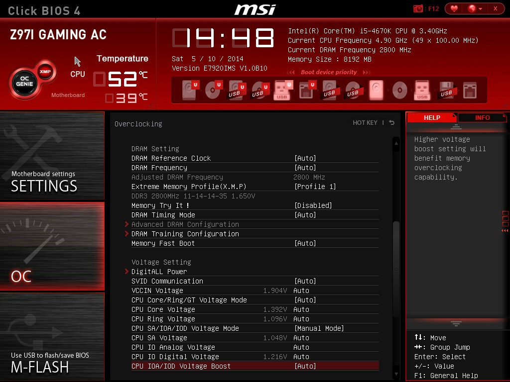Click CPU Ring Voltage Auto field
Image resolution: width=510 pixels, height=382 pixels.
point(301,319)
